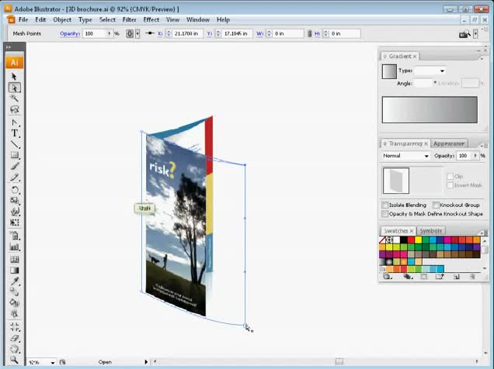Viewport: 494px width, 369px height.
Task: Select the Lasso tool
Action: pyautogui.click(x=14, y=109)
